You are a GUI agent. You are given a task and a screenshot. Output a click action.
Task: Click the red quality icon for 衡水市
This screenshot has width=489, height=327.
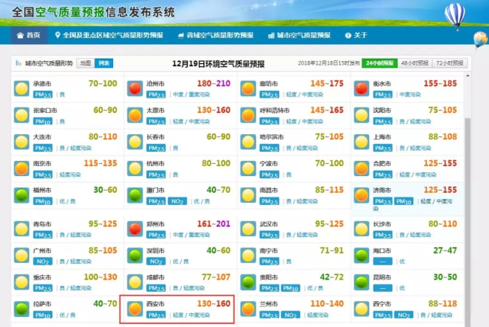coord(362,88)
